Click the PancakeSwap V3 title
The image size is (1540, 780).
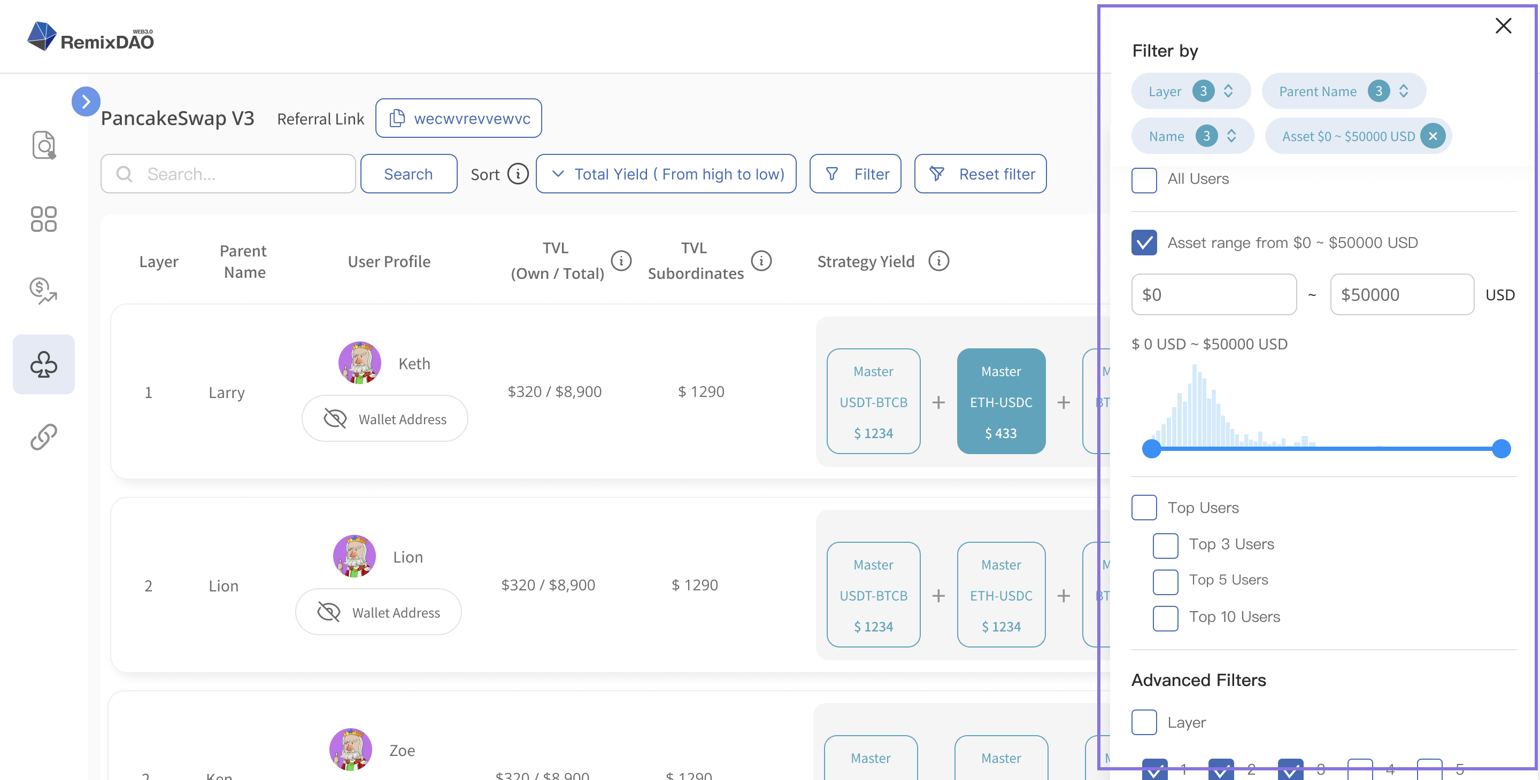click(x=178, y=118)
